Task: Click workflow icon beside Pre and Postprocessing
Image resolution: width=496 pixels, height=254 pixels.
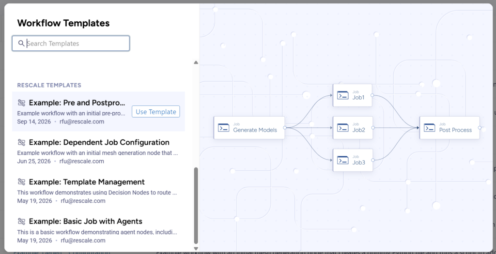Action: click(21, 103)
